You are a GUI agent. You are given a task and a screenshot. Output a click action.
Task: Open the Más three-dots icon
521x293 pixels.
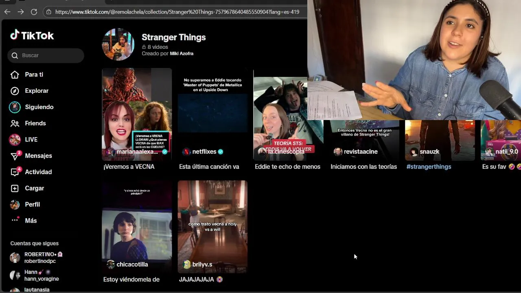[x=15, y=220]
